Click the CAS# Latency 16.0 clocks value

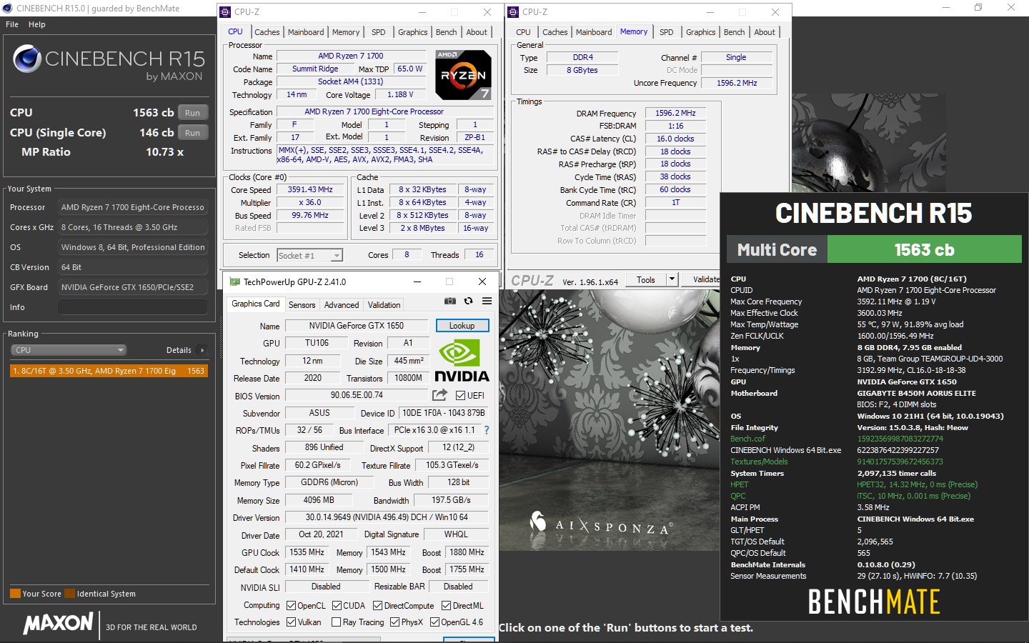(675, 139)
